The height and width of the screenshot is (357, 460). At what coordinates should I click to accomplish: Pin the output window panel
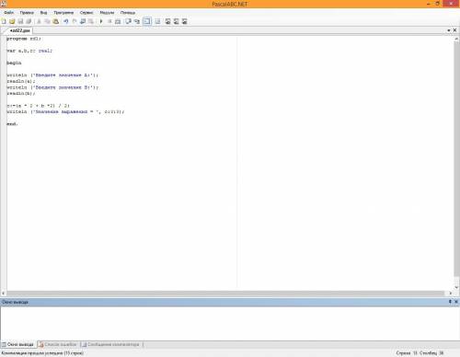coord(450,302)
